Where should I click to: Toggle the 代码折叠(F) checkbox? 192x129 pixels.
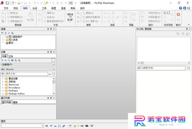point(146,17)
